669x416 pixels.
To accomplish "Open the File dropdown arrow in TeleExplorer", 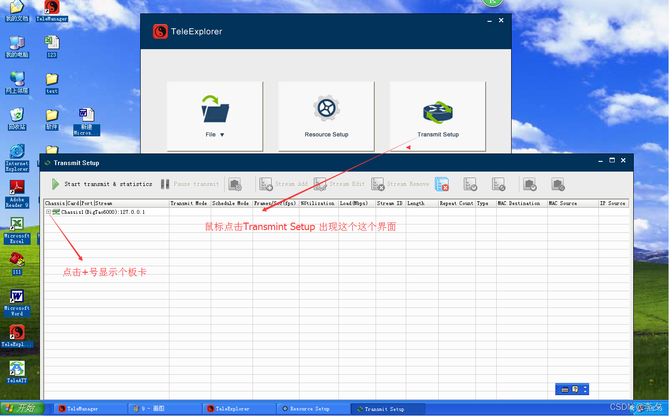I will point(222,135).
